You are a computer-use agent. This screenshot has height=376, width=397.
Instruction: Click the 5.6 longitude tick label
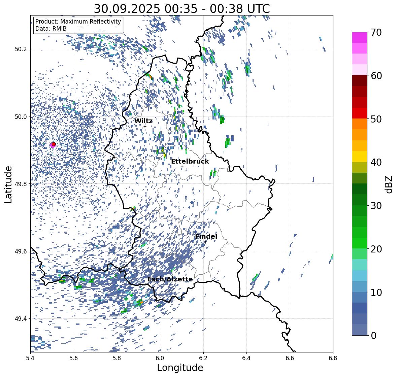[74, 358]
